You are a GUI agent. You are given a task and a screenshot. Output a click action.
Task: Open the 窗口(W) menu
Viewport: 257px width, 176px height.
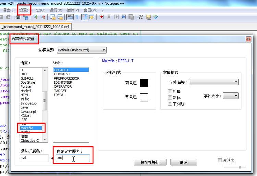[x=90, y=10]
